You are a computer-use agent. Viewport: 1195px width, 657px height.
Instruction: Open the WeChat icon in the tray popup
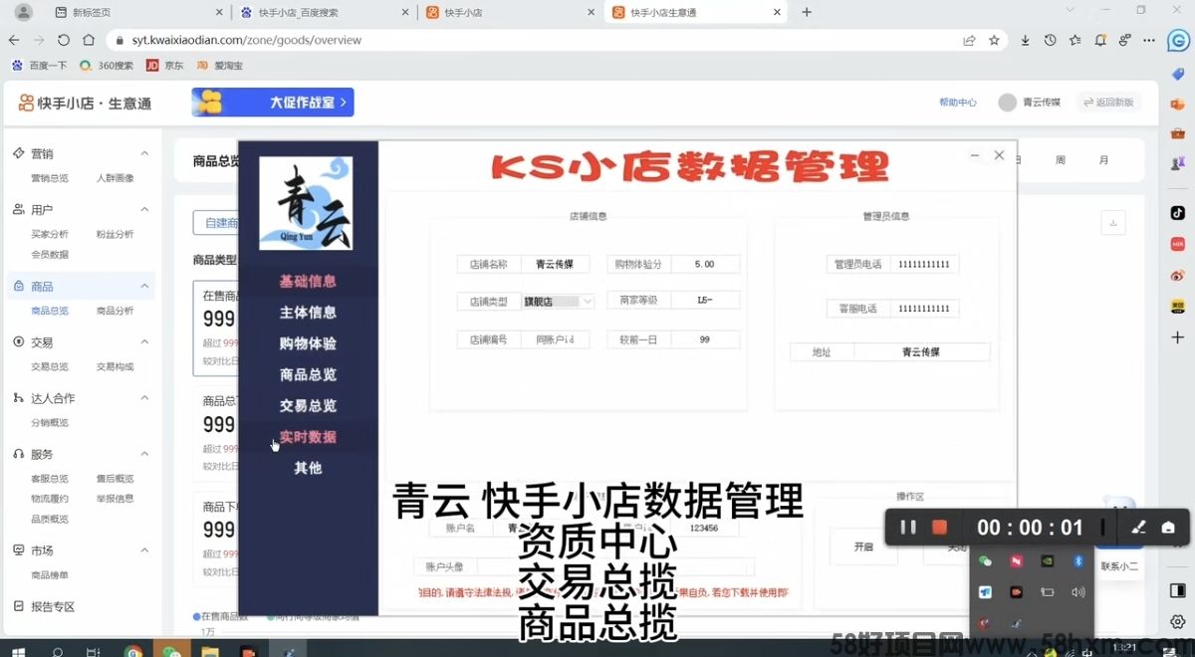pyautogui.click(x=986, y=561)
